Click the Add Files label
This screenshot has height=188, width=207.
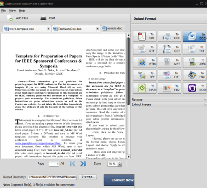point(22,18)
